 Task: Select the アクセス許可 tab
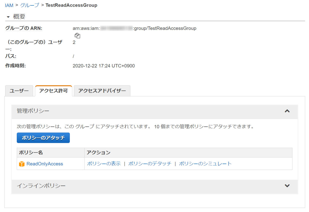click(53, 91)
